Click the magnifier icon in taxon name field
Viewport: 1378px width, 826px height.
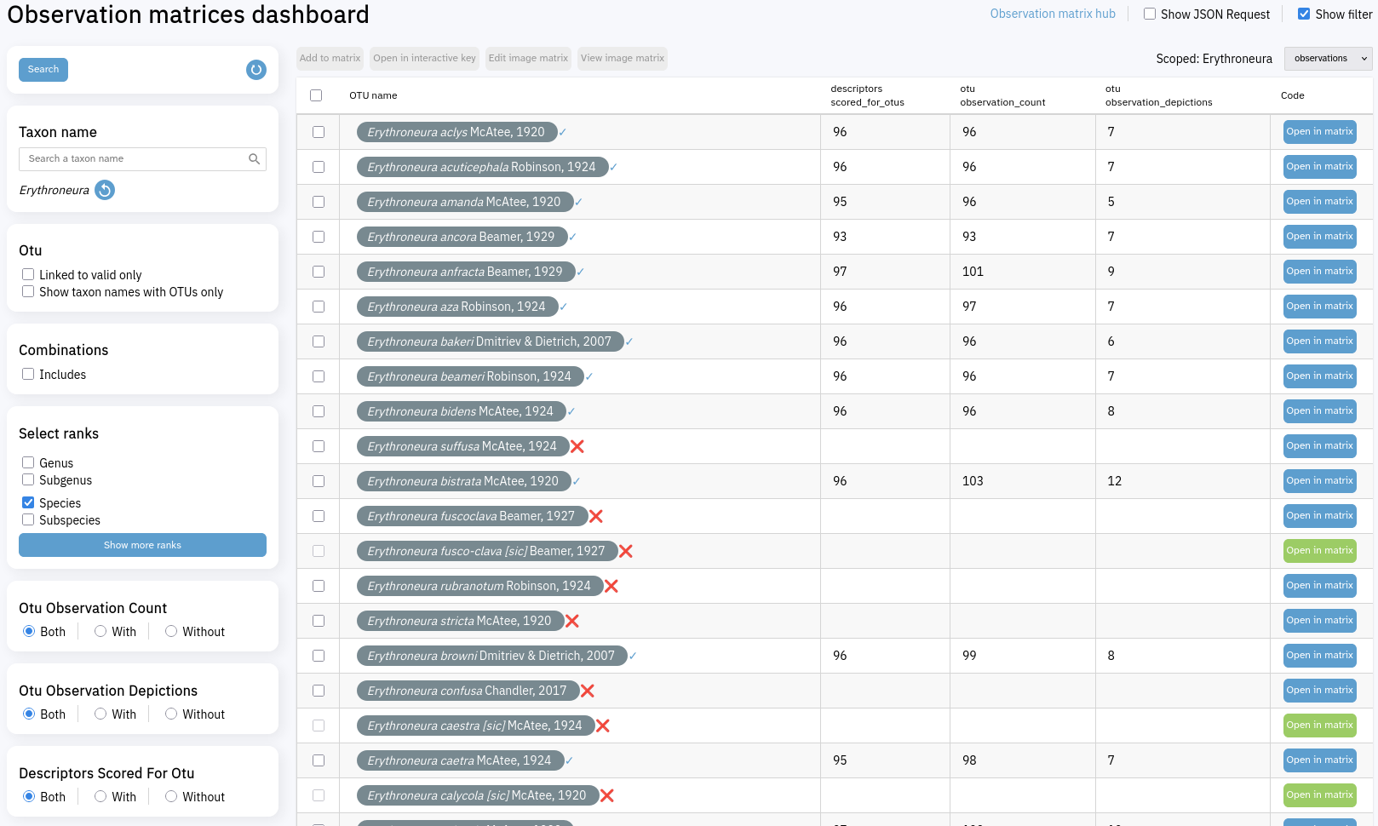click(x=254, y=159)
